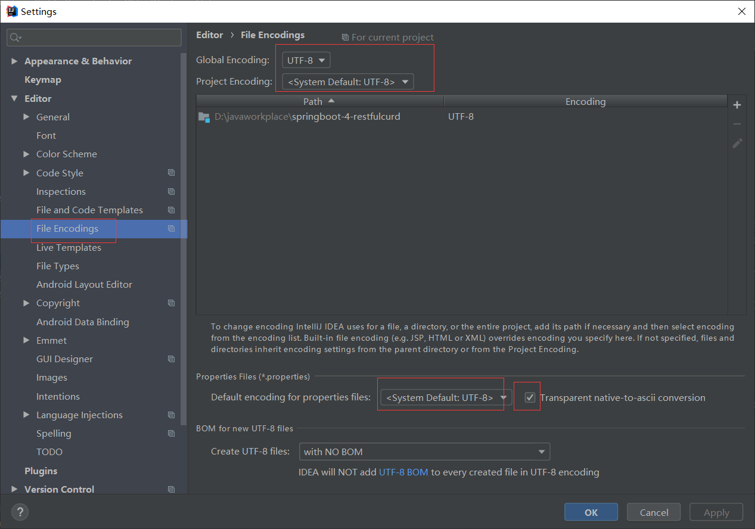Click the search magnifier icon in settings
This screenshot has width=755, height=529.
pos(15,38)
